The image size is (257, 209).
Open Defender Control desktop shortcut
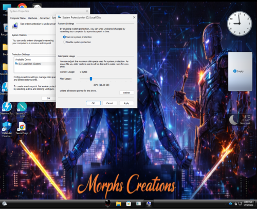(7, 129)
